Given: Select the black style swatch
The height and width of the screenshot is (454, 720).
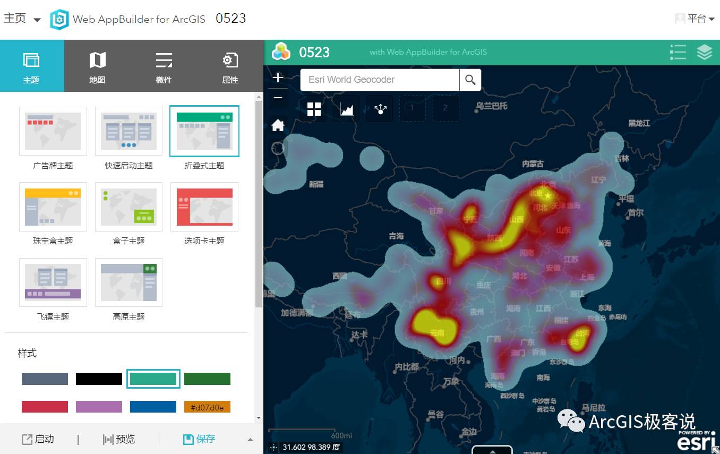Looking at the screenshot, I should (99, 379).
